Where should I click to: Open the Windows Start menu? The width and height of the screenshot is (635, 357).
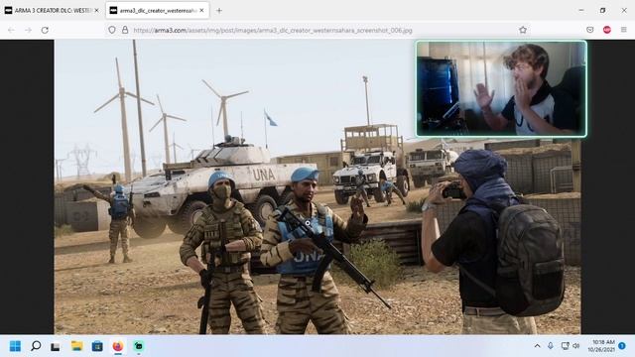tap(16, 346)
